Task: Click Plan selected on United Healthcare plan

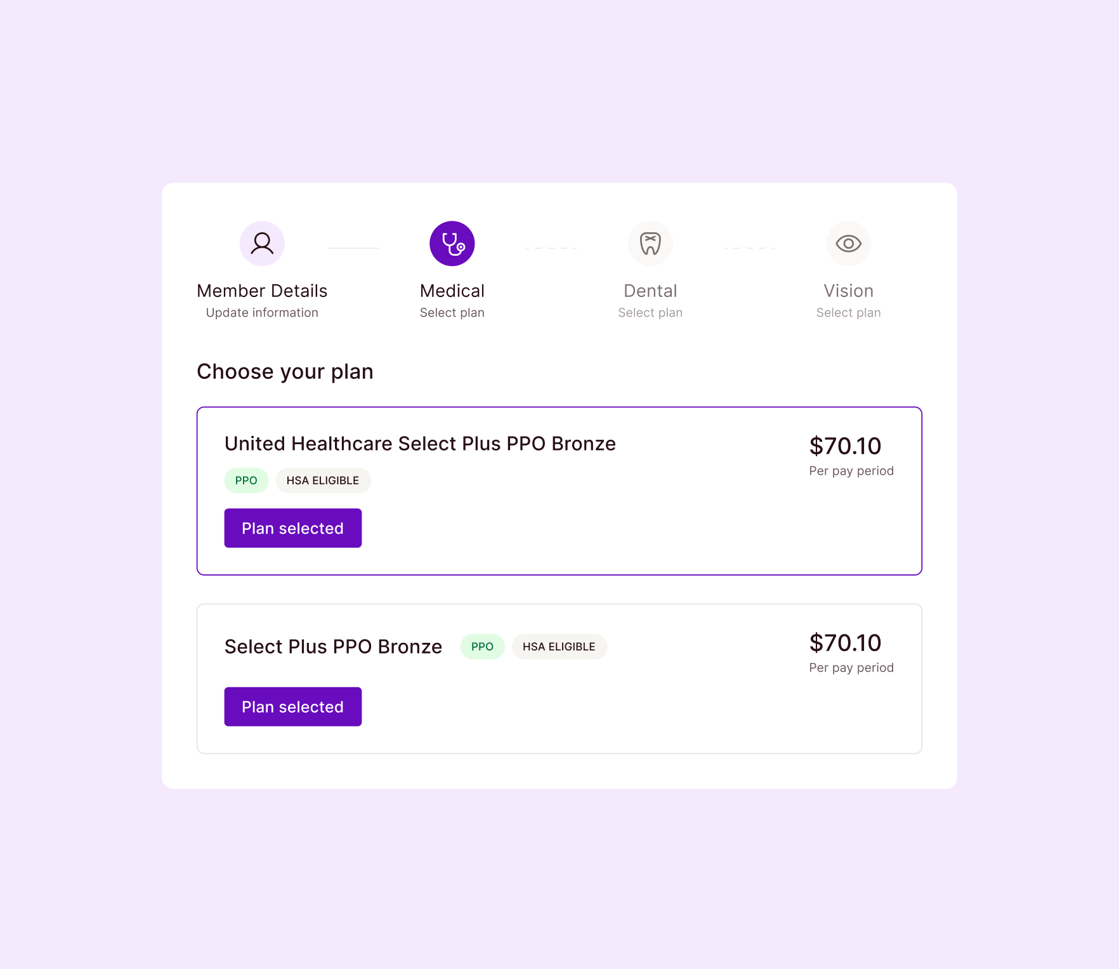Action: [293, 528]
